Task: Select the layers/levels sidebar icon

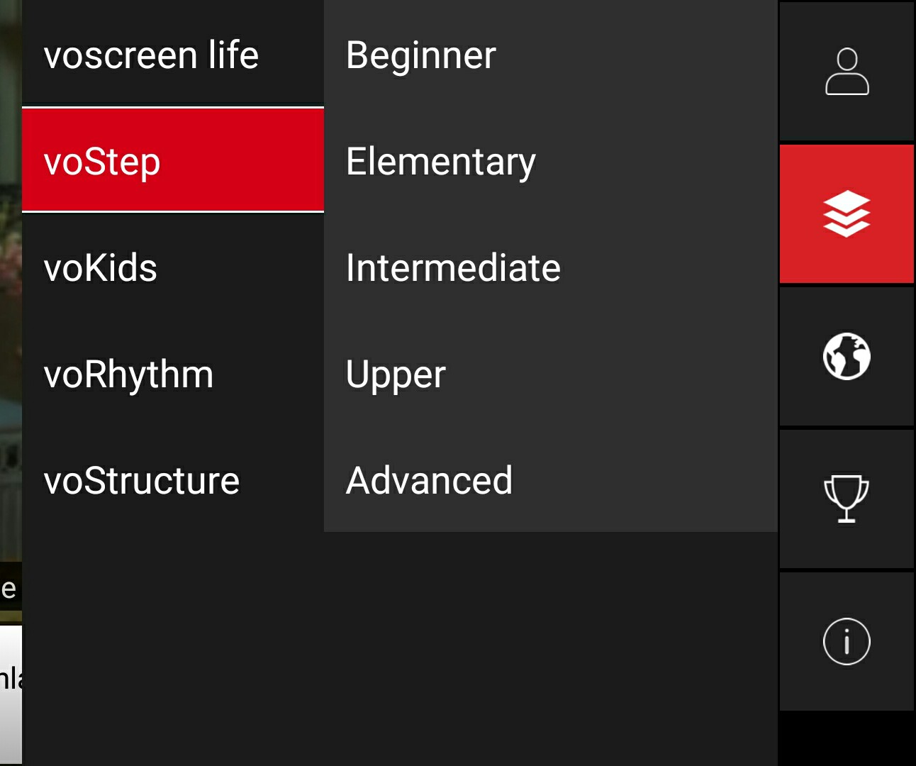Action: 847,213
